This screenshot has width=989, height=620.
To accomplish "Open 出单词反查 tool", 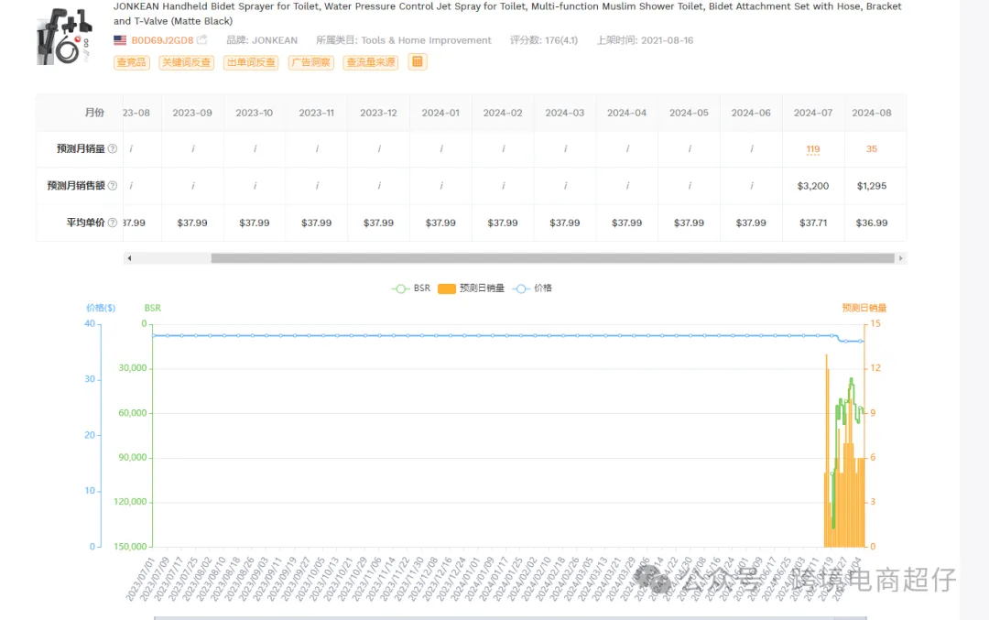I will pos(251,62).
